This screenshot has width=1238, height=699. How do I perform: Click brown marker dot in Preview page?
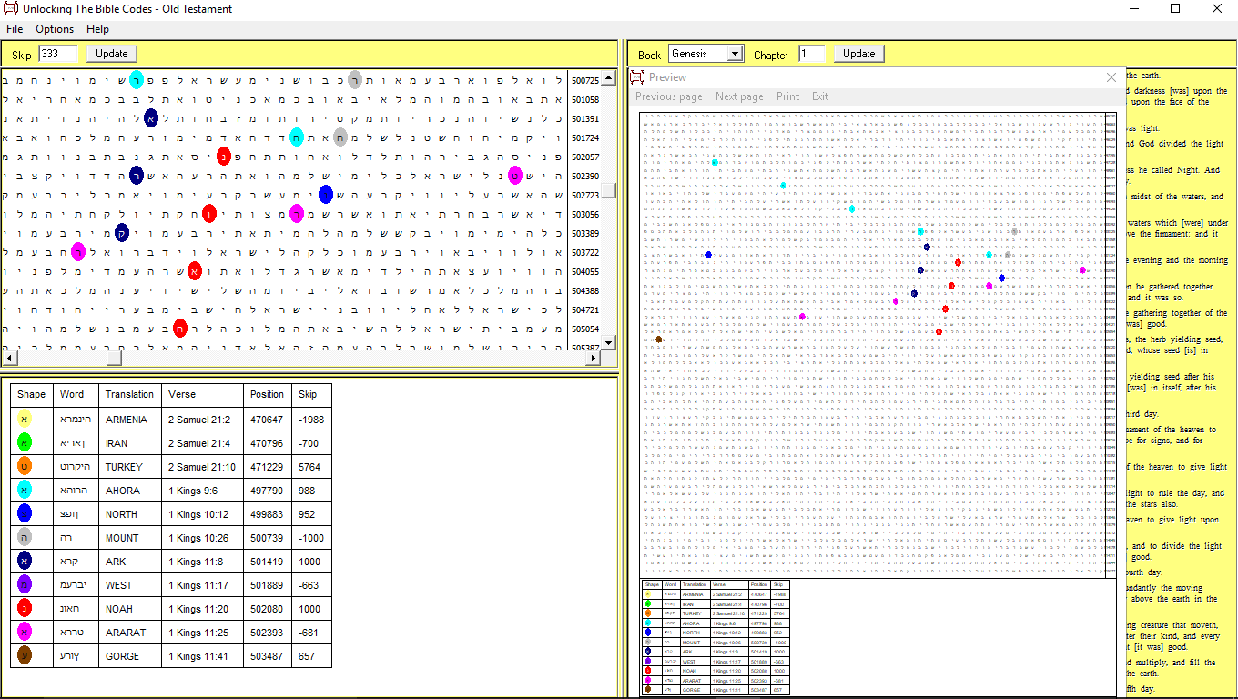[659, 339]
